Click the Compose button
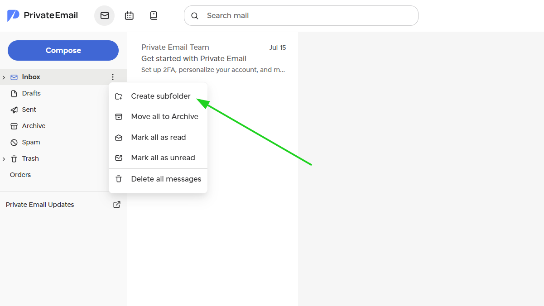The height and width of the screenshot is (306, 544). (63, 50)
